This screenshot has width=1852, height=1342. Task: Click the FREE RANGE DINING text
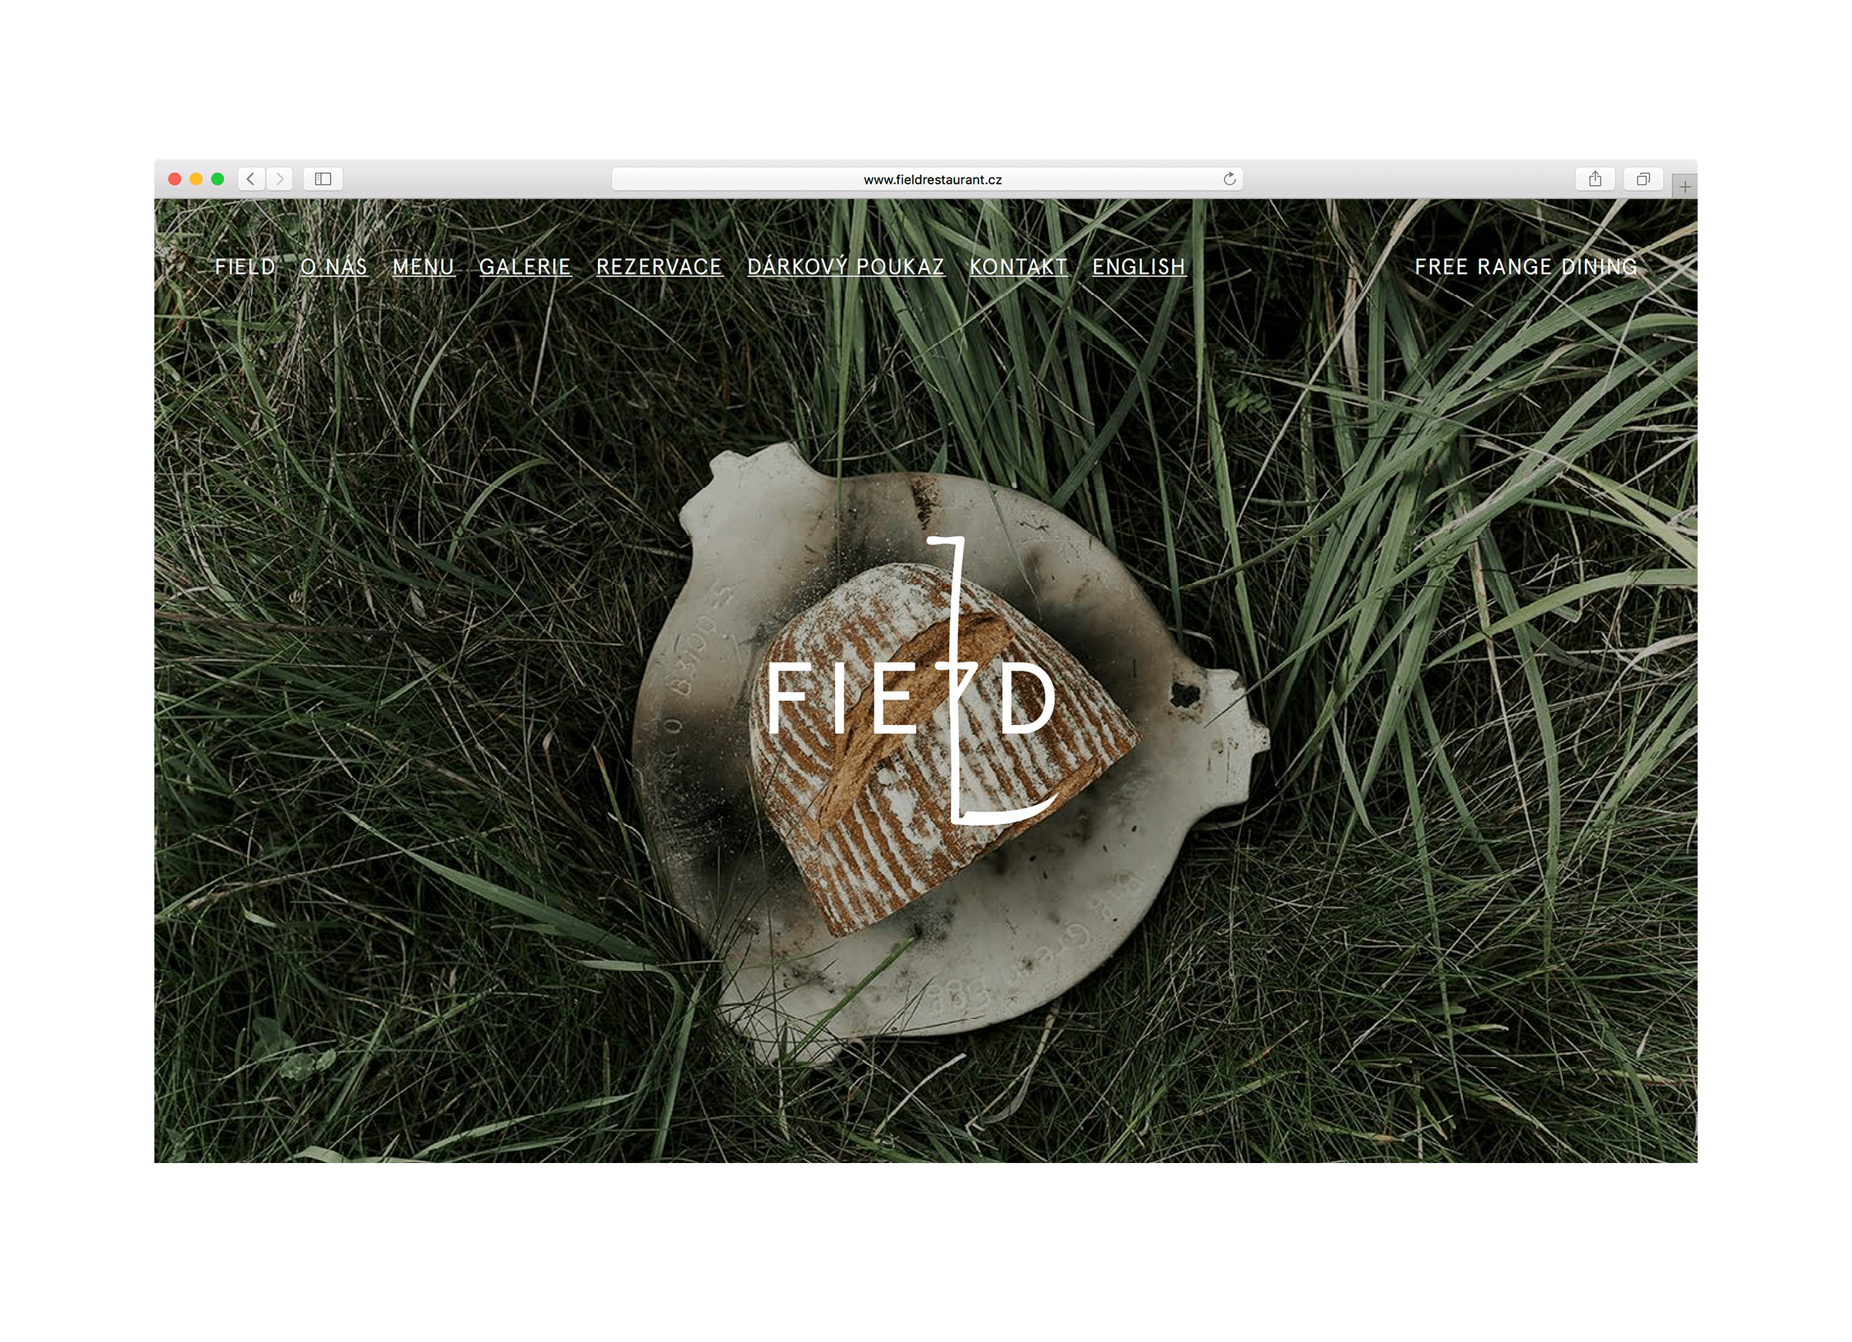click(1526, 267)
